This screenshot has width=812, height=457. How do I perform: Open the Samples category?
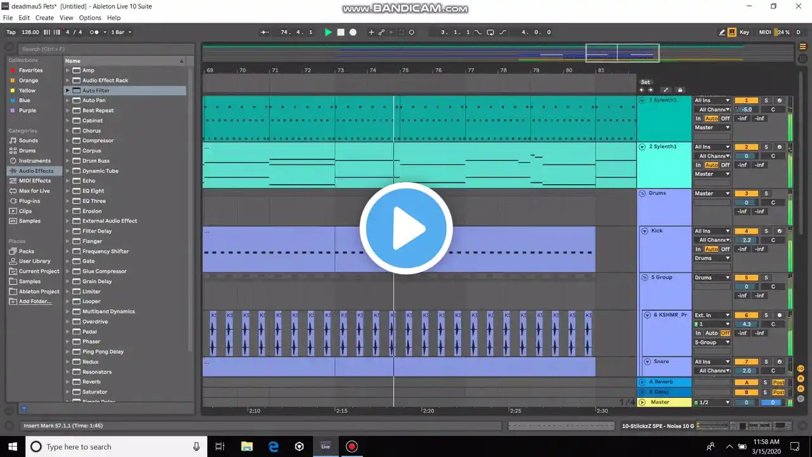click(29, 221)
